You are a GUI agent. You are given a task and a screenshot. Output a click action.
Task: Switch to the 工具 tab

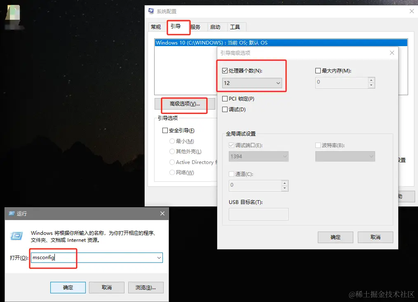coord(235,27)
